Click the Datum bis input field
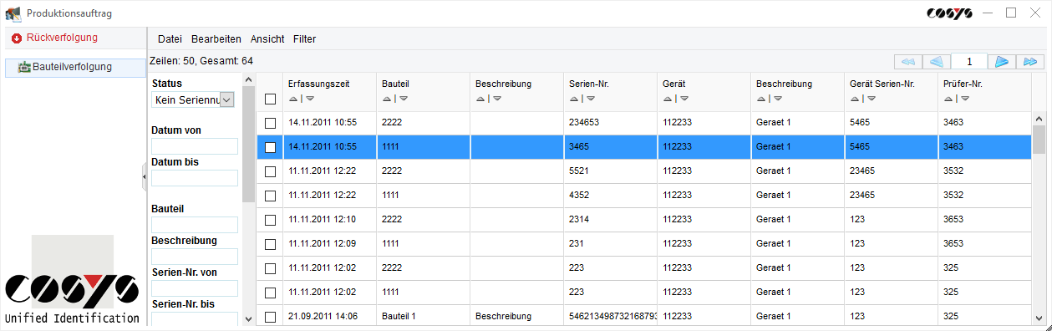The height and width of the screenshot is (331, 1052). click(195, 178)
